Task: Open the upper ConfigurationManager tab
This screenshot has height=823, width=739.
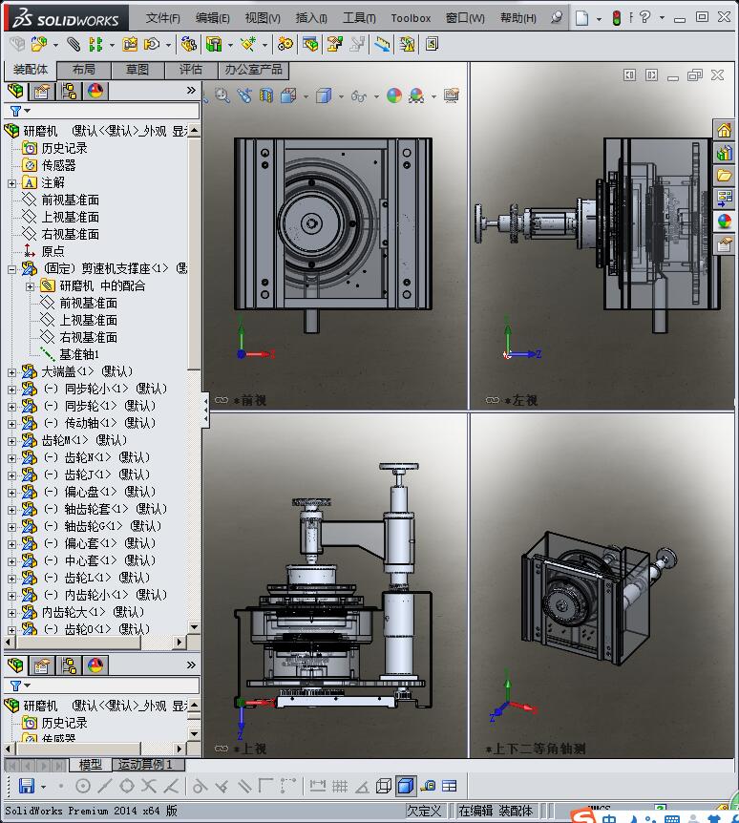Action: tap(69, 92)
